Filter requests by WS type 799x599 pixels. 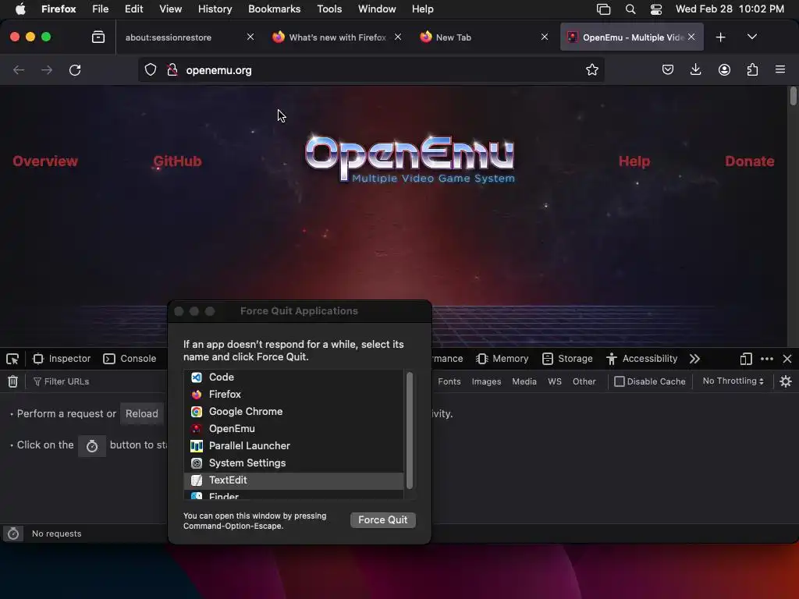[x=555, y=381]
